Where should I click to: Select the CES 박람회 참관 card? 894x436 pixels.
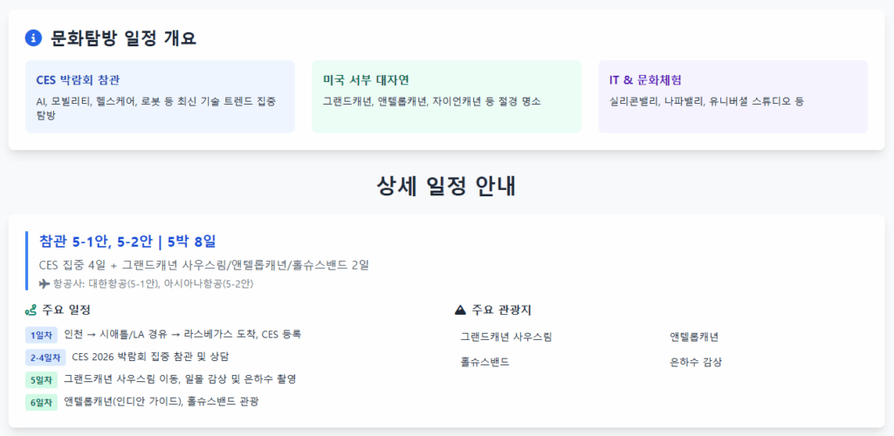(161, 97)
